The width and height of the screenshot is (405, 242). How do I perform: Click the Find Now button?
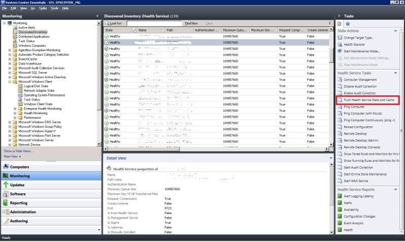tap(191, 23)
